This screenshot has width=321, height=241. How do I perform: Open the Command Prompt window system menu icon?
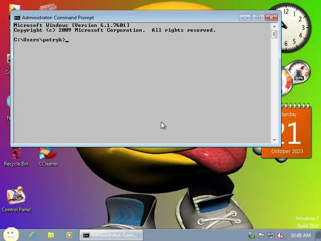pos(17,18)
